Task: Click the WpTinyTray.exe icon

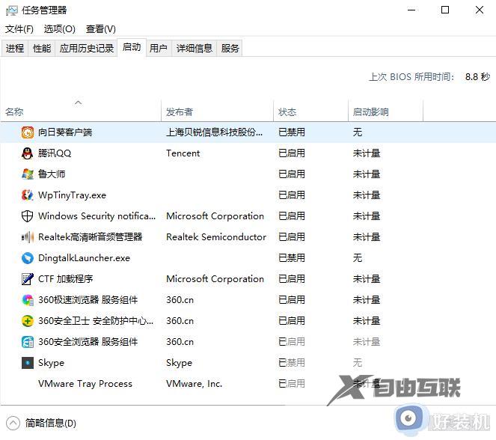Action: (x=28, y=195)
